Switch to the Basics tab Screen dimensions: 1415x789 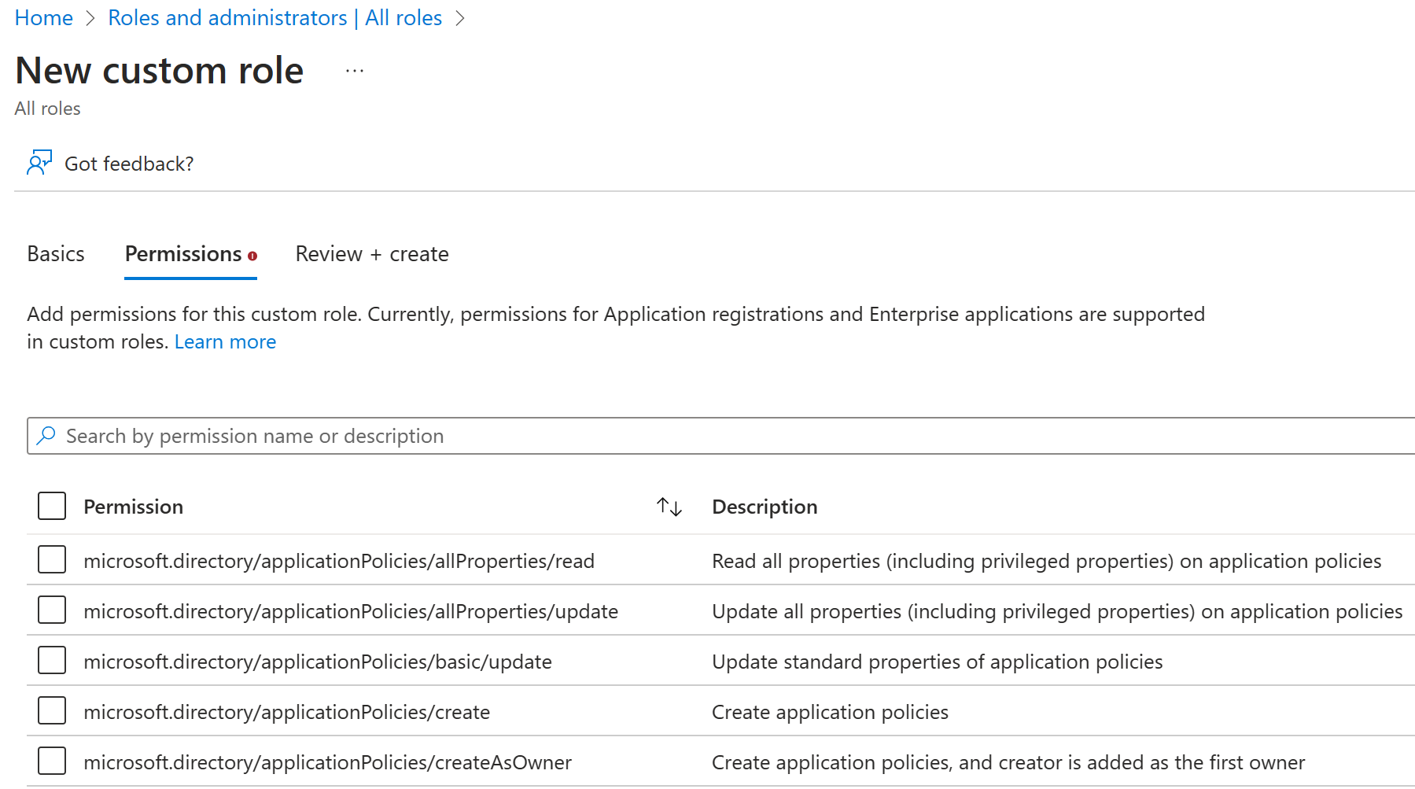[x=56, y=254]
